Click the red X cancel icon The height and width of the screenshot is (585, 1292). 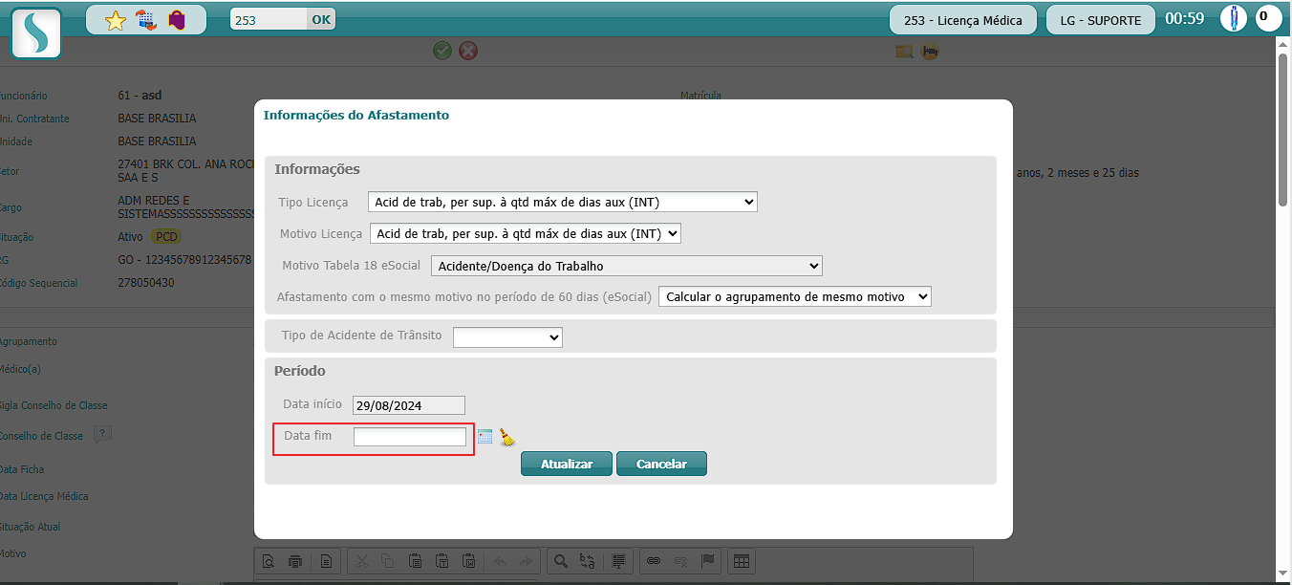[468, 51]
